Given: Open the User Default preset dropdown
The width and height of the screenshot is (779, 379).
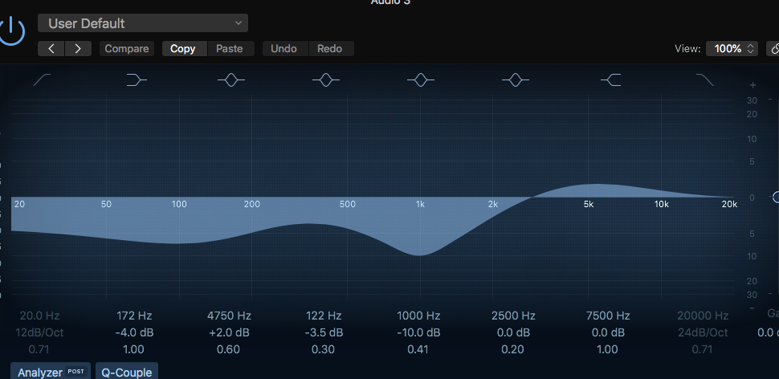Looking at the screenshot, I should (143, 23).
